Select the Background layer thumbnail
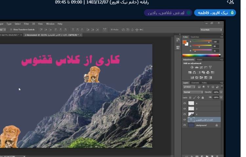Viewport: 246px width, 157px height. tap(191, 125)
